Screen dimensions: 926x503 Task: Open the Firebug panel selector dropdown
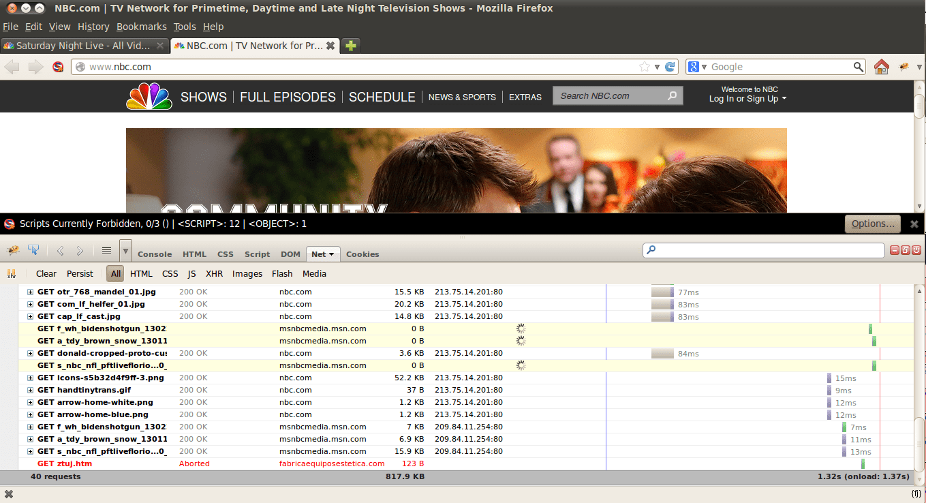coord(125,250)
